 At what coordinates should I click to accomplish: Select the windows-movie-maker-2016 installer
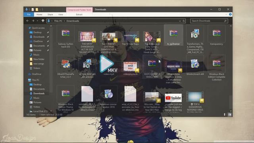[109, 97]
